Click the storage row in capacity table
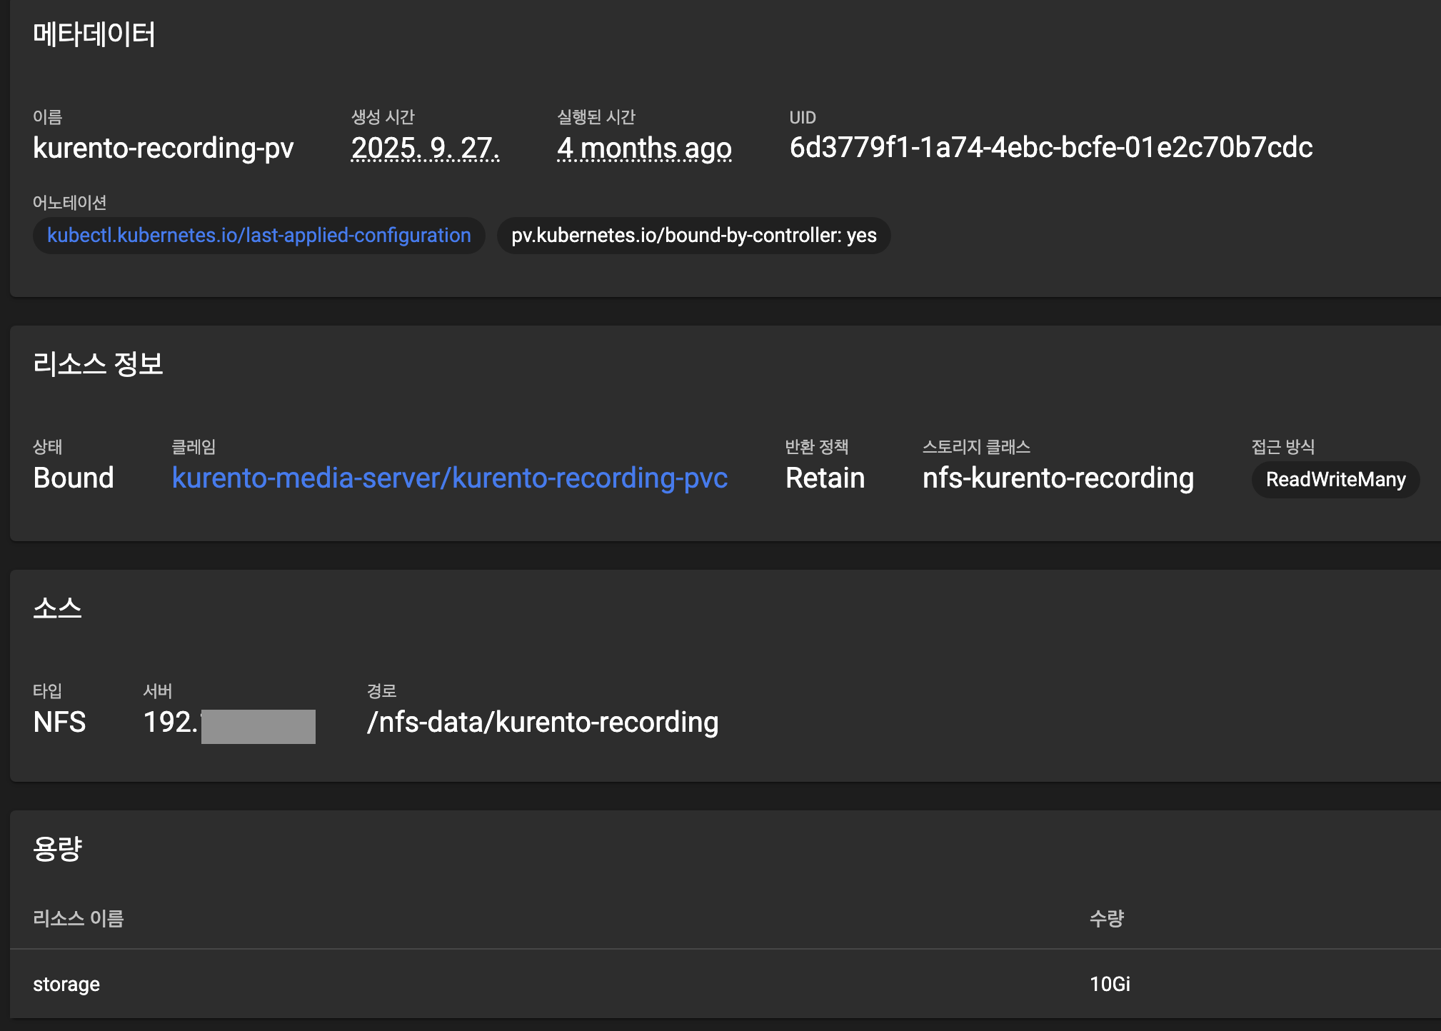 [66, 984]
